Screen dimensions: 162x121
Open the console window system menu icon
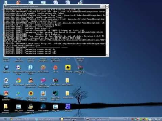pyautogui.click(x=6, y=6)
